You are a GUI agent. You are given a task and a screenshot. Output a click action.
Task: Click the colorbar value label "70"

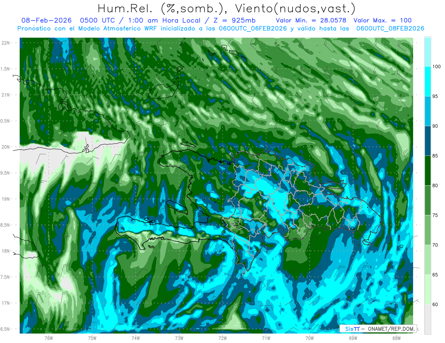tap(435, 245)
